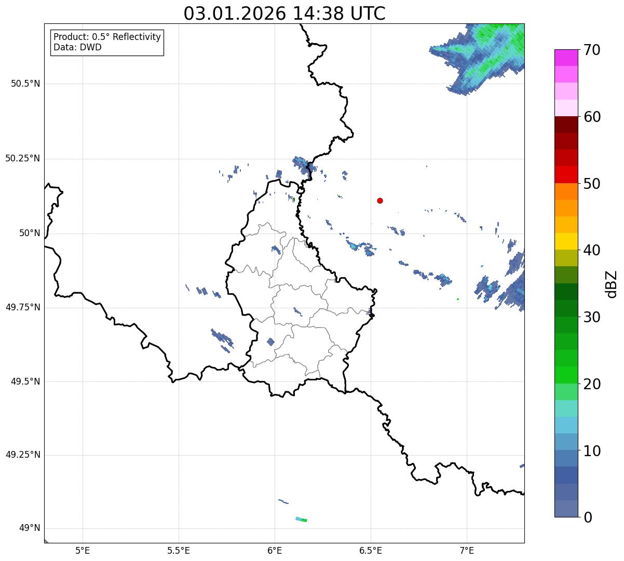Viewport: 624px width, 561px height.
Task: Click the colorbar tick label 30
Action: (591, 317)
